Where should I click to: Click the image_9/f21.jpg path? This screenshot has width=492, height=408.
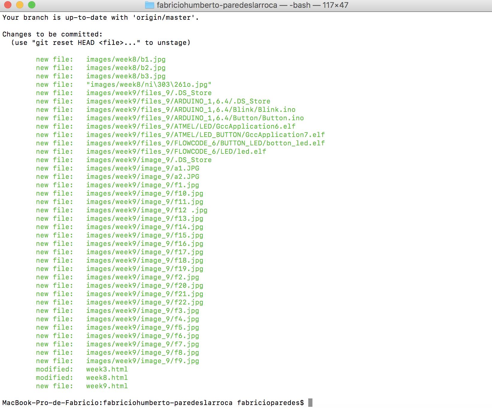point(145,294)
